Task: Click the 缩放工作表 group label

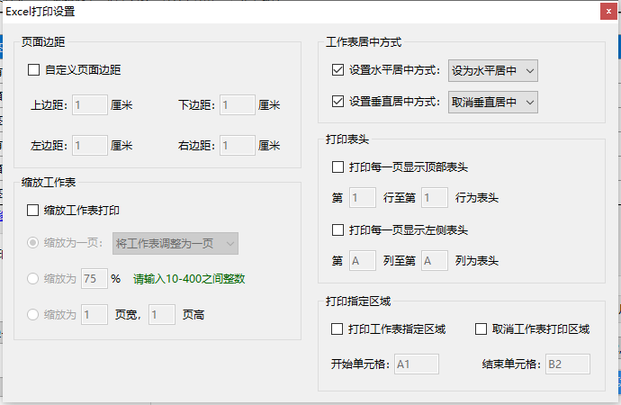Action: pos(49,183)
